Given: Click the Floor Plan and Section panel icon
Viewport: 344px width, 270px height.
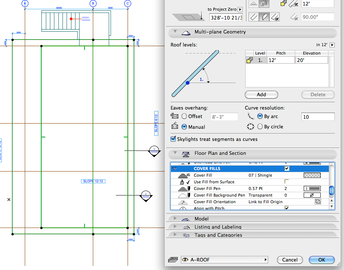Looking at the screenshot, I should [x=186, y=154].
